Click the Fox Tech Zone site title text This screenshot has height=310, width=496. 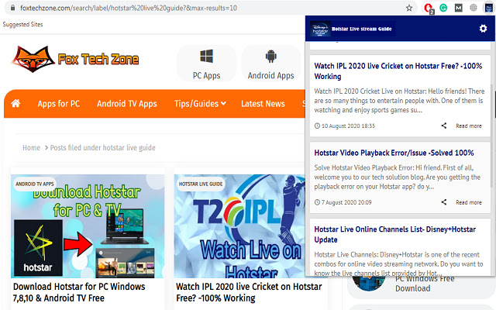pyautogui.click(x=98, y=59)
